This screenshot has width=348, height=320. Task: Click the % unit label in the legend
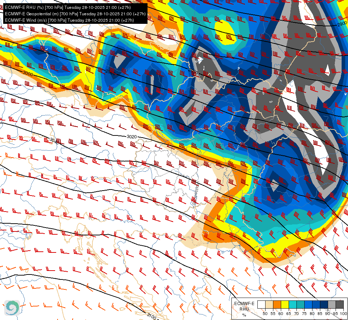click(244, 315)
